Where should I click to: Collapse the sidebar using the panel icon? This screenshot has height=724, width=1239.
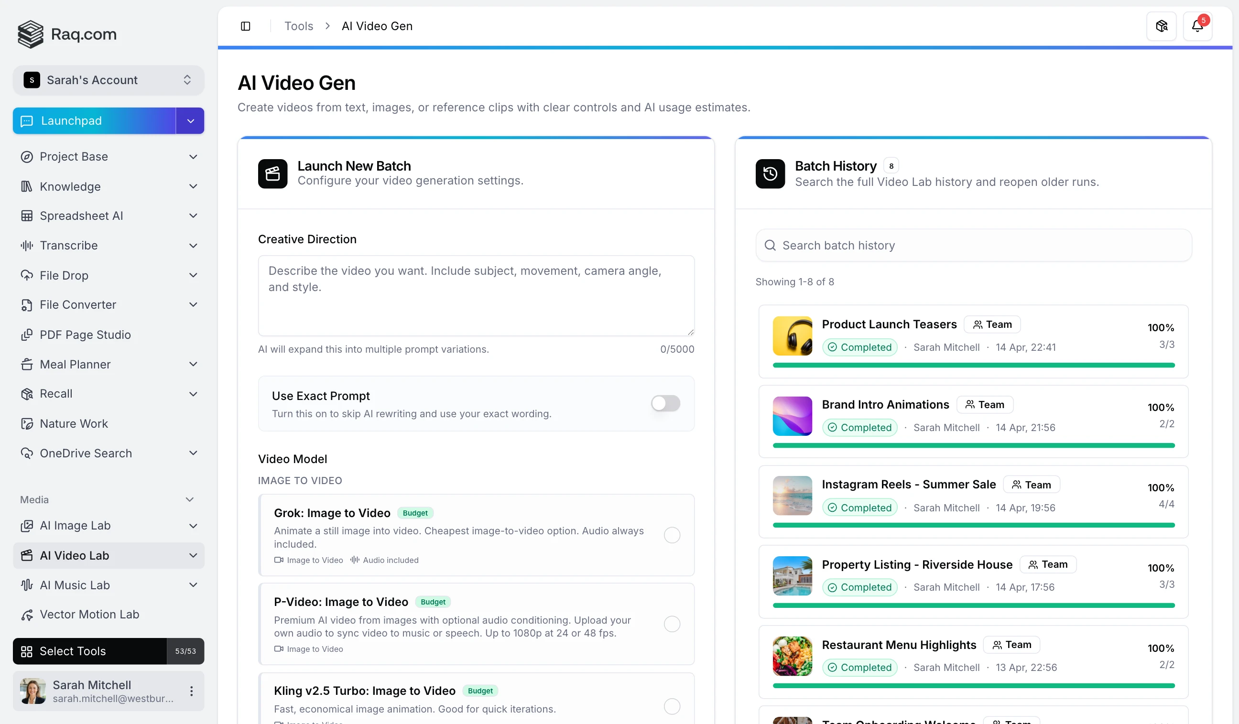(245, 25)
